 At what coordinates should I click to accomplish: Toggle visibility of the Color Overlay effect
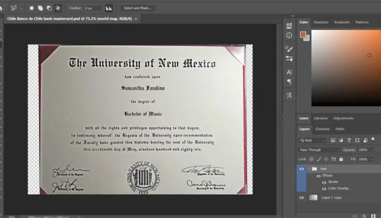[324, 189]
